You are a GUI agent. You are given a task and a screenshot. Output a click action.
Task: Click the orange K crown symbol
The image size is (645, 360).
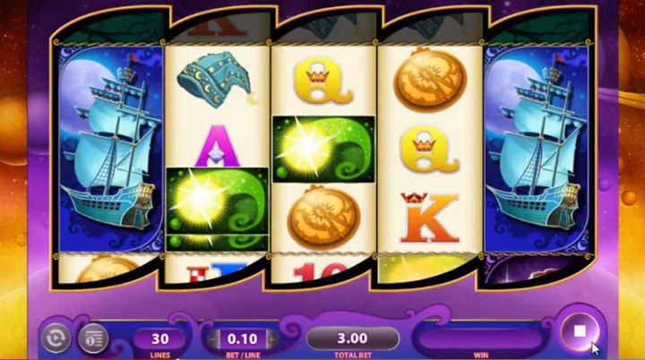pyautogui.click(x=429, y=218)
